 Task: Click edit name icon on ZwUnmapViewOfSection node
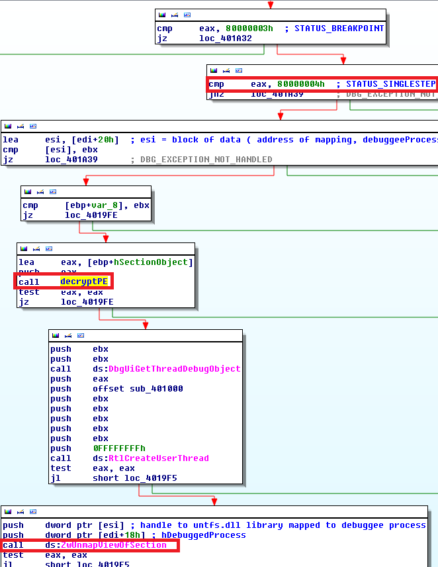click(x=21, y=511)
